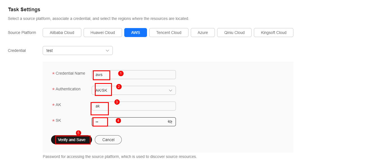
Task: Toggle SK password visibility eye icon
Action: tap(170, 122)
